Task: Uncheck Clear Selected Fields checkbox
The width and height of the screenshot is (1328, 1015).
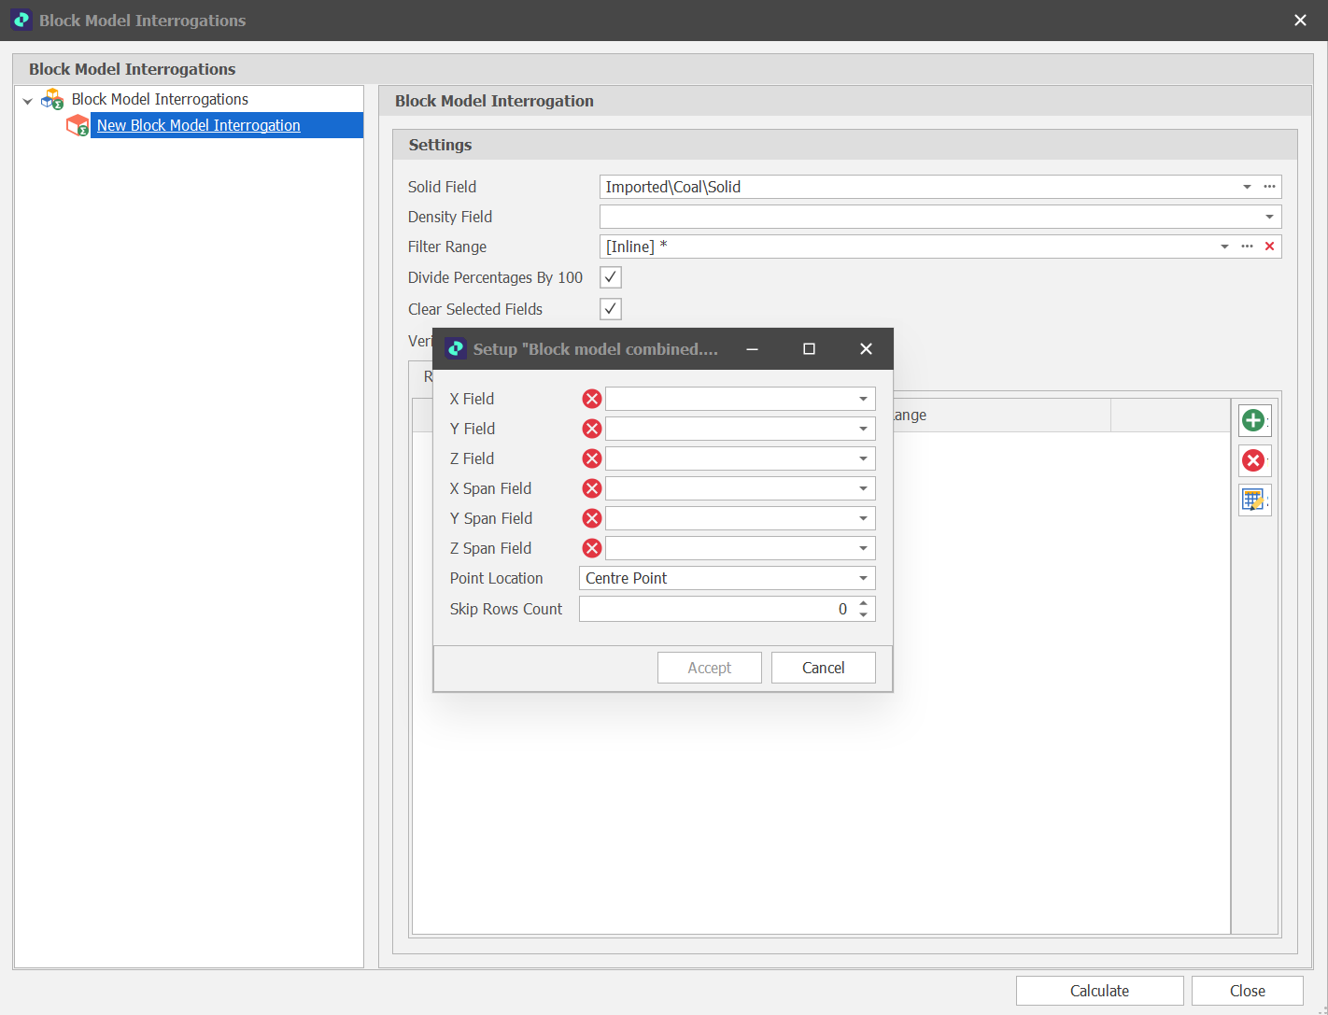Action: coord(611,309)
